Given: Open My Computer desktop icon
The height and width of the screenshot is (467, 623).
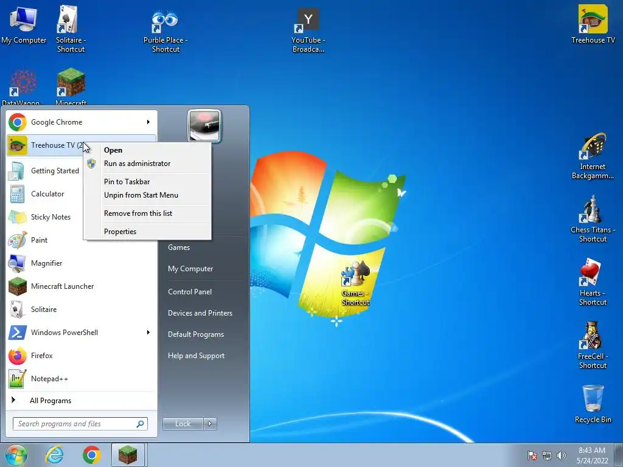Looking at the screenshot, I should coord(24,24).
